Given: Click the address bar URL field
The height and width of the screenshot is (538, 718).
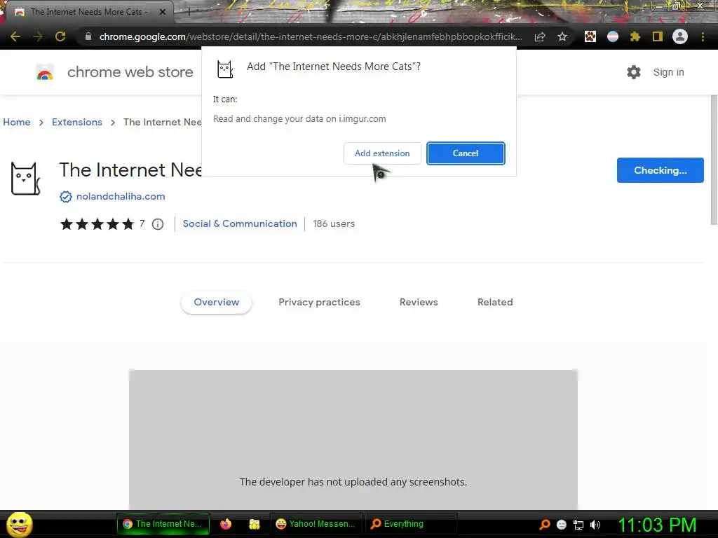Looking at the screenshot, I should click(x=311, y=36).
